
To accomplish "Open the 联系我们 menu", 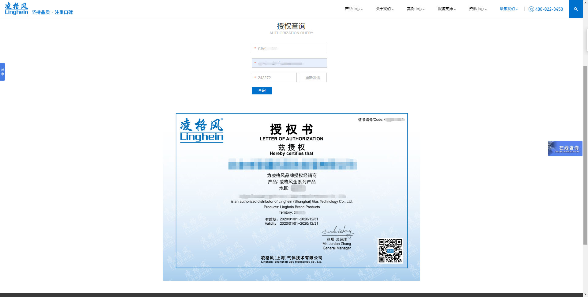I will click(509, 9).
